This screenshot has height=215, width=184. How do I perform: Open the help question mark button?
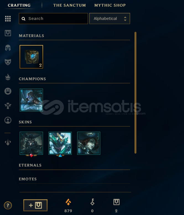pos(8,205)
